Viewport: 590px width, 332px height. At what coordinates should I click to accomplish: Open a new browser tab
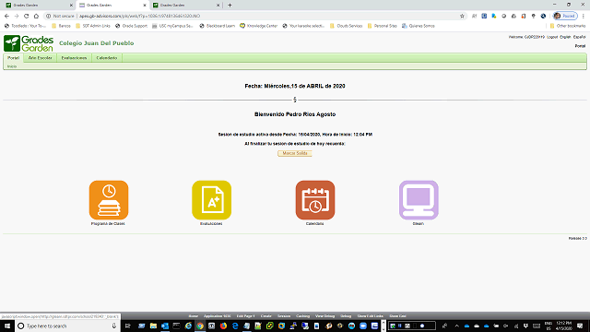230,6
